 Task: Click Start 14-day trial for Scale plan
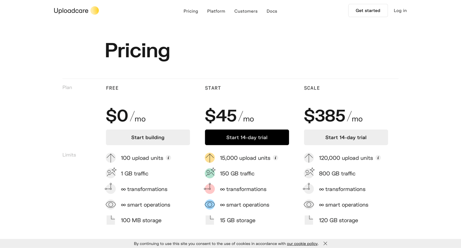[346, 137]
